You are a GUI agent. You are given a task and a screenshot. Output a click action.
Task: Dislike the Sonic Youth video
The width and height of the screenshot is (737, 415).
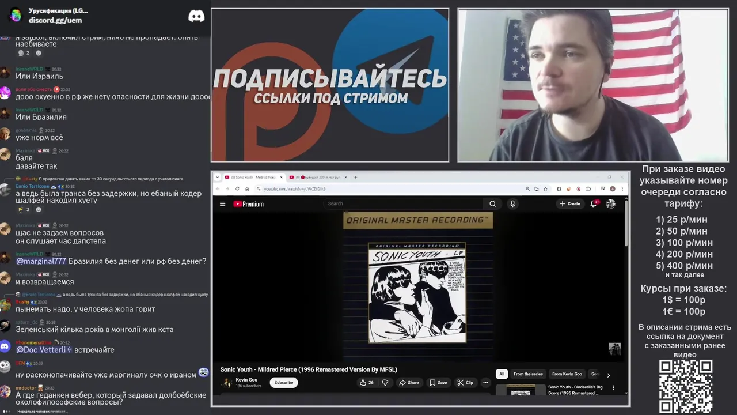point(385,382)
